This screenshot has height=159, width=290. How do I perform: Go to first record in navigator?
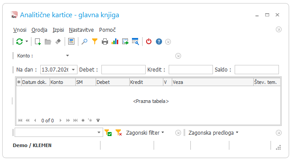pyautogui.click(x=20, y=121)
